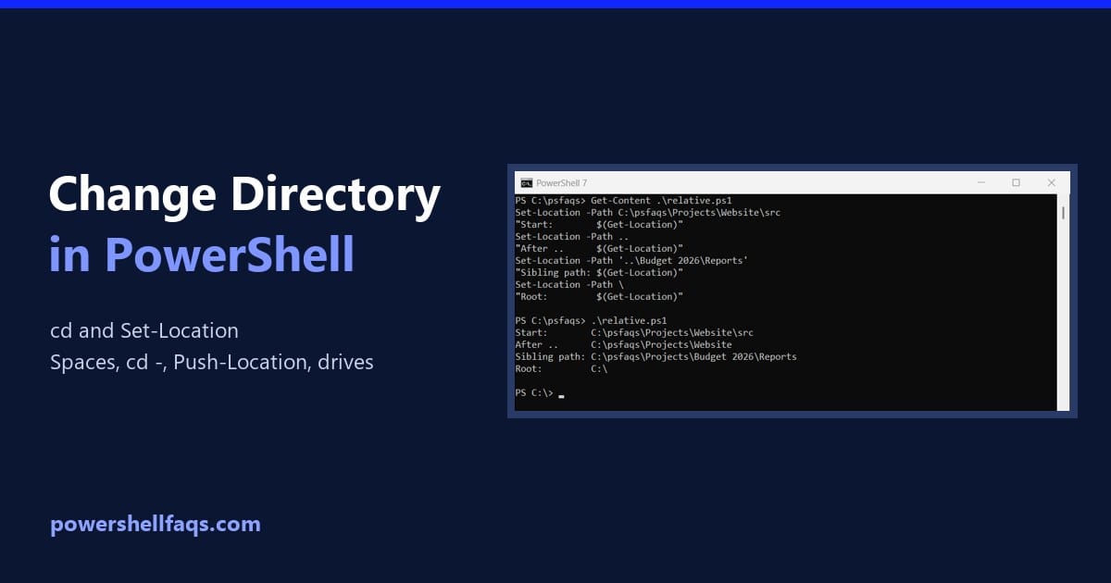Click the 'Set-Location -Path ..' line
1111x583 pixels.
[572, 237]
